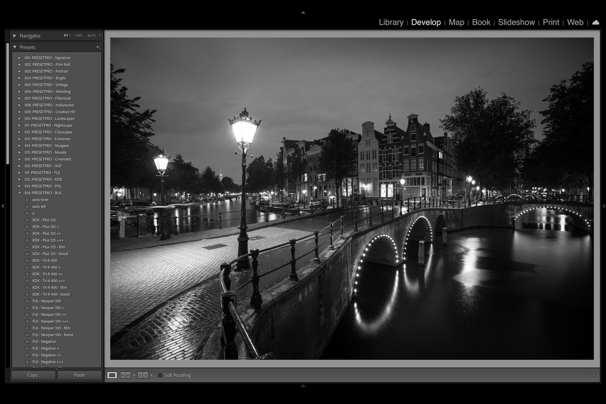This screenshot has width=606, height=404.
Task: Click the cloud sync status icon
Action: 595,23
